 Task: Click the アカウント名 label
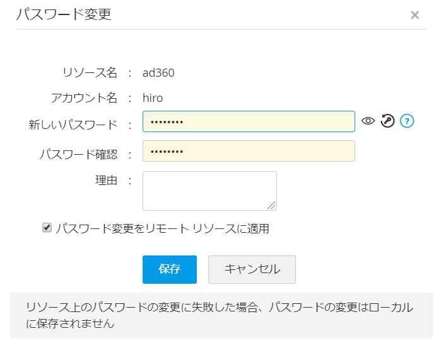tap(84, 98)
